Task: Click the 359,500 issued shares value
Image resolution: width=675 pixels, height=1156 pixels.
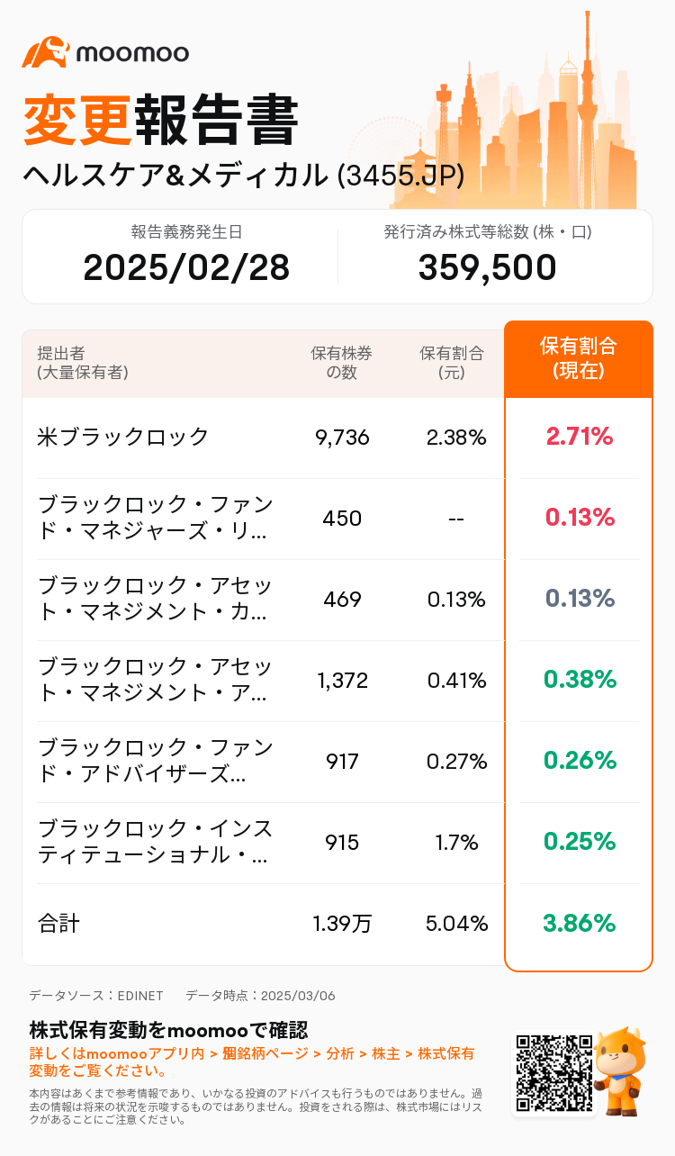Action: 487,267
